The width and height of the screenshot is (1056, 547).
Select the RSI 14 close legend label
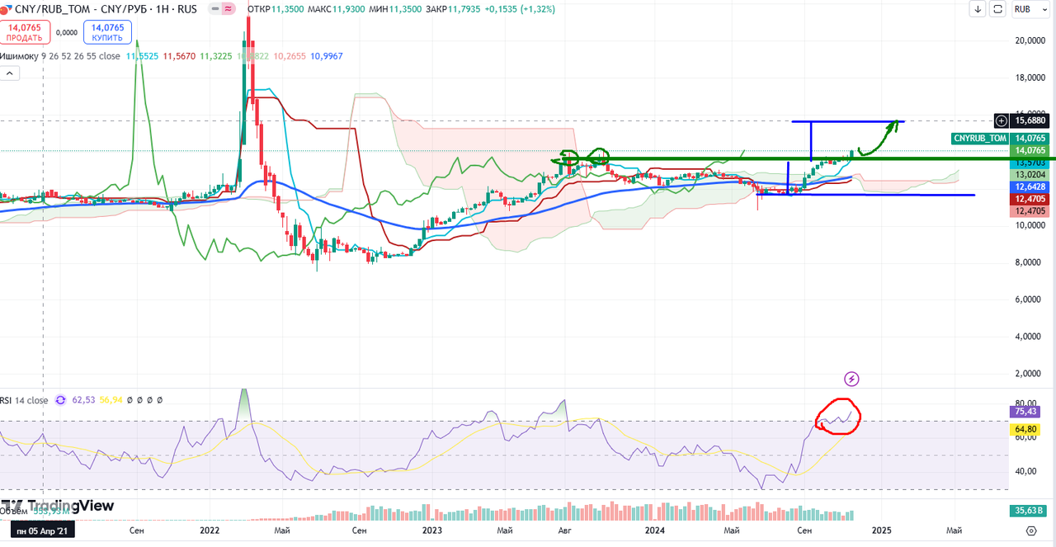tap(24, 400)
